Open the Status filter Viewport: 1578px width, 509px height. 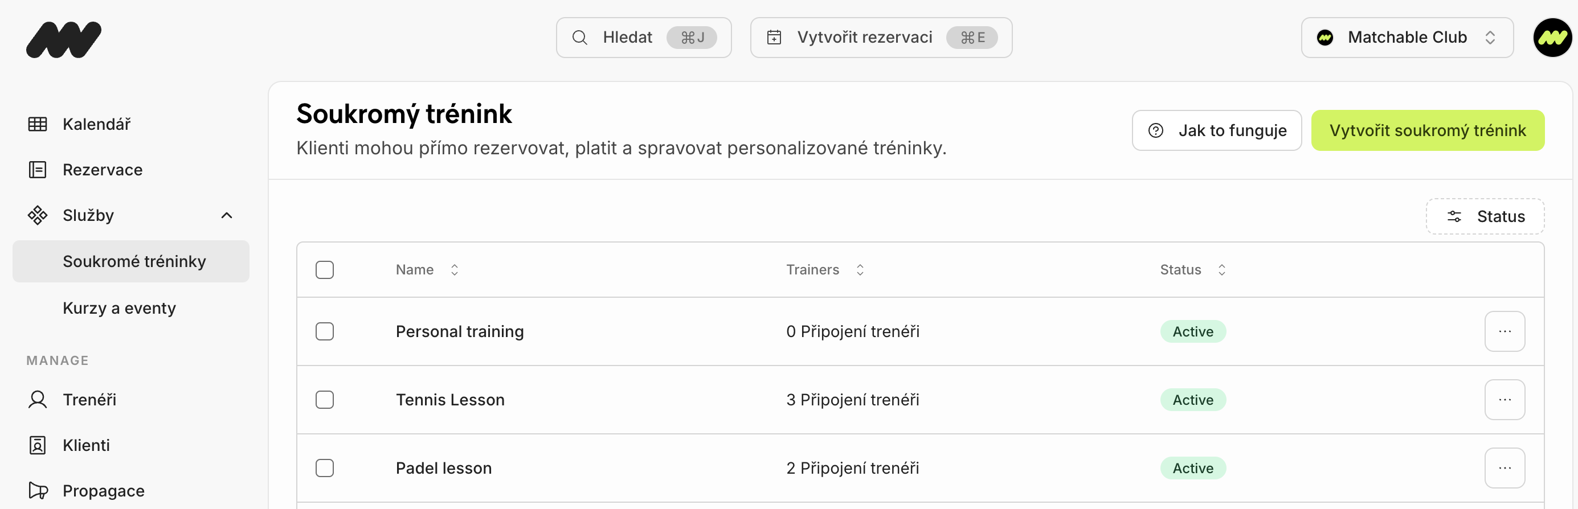1484,216
